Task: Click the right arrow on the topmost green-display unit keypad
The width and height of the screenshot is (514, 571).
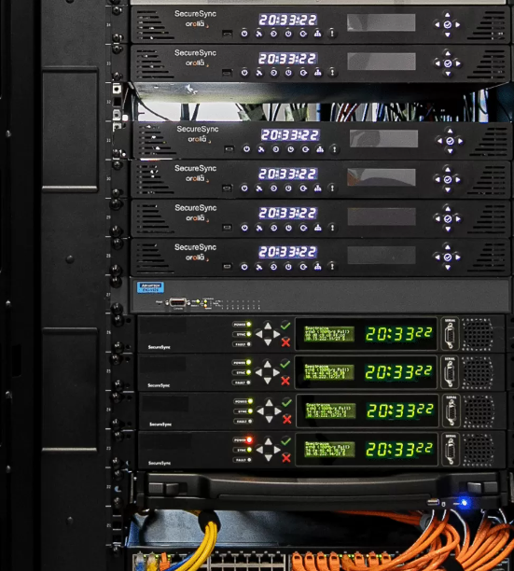Action: coord(277,334)
